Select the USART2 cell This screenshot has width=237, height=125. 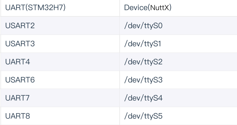[17, 26]
